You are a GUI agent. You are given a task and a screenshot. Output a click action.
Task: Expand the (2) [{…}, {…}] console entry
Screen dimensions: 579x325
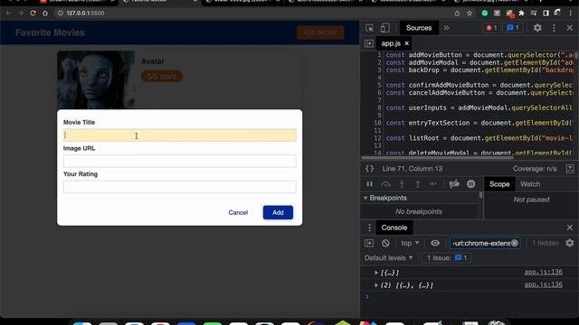376,285
